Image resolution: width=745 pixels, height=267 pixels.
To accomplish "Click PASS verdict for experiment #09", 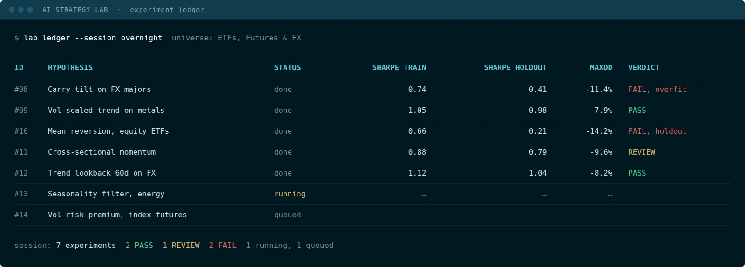I will [x=637, y=111].
